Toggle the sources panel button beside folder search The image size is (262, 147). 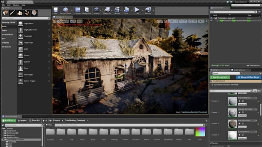[3, 125]
